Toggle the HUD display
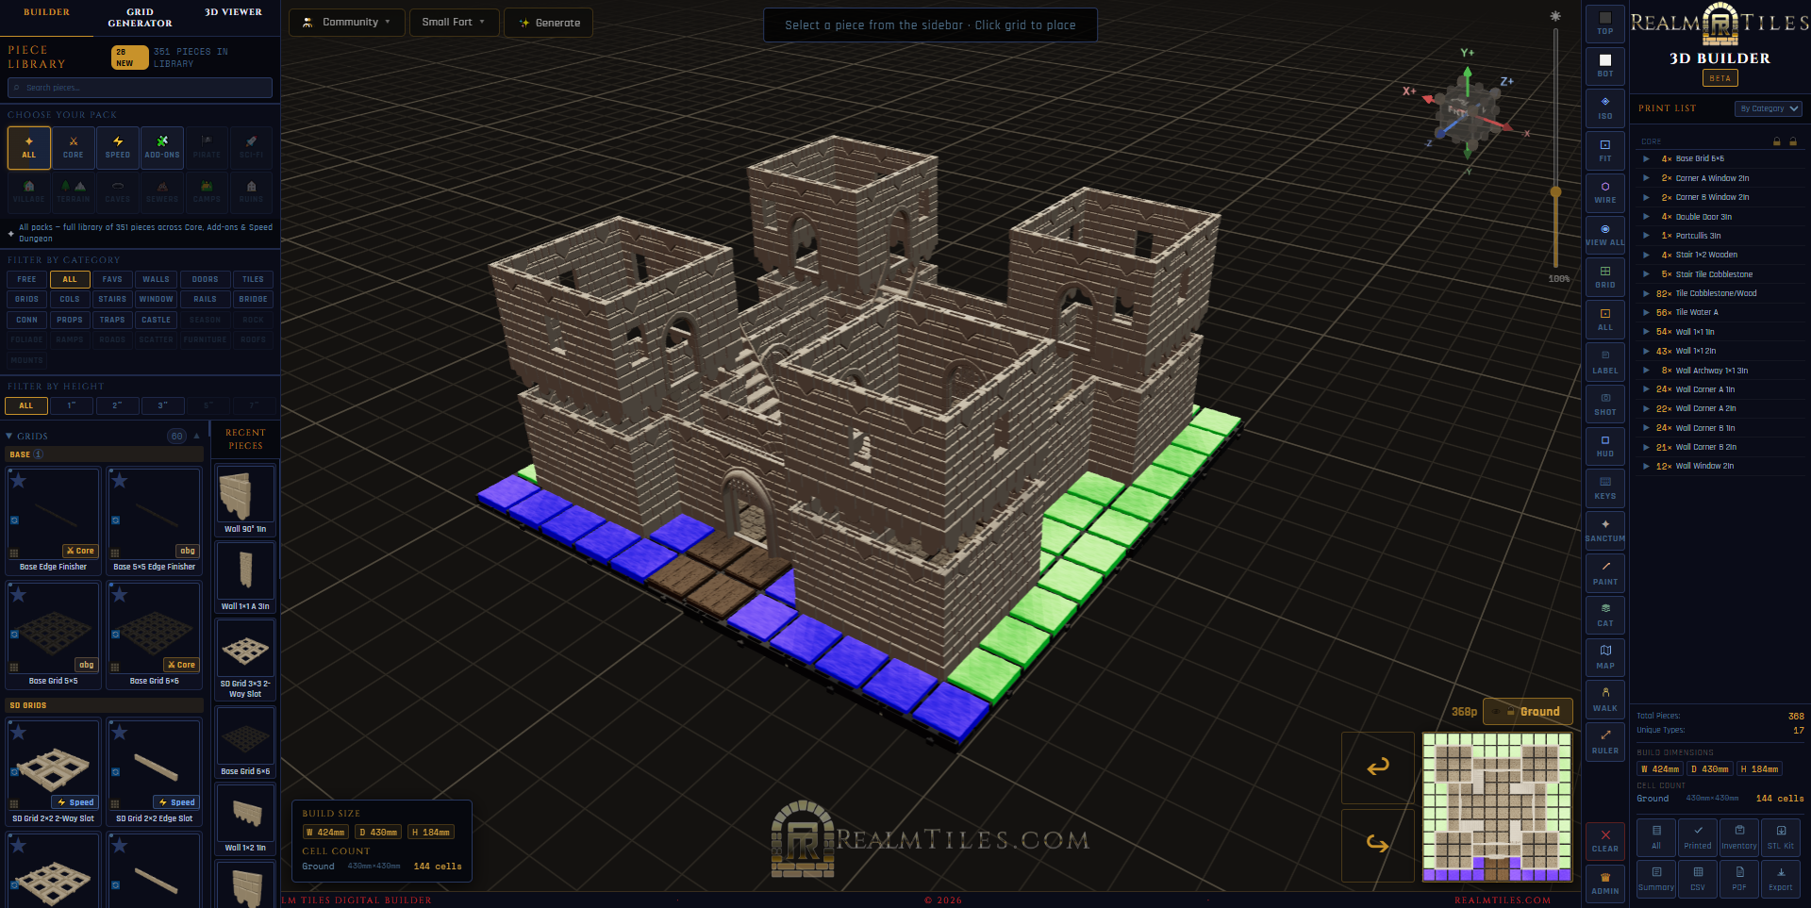Viewport: 1811px width, 908px height. pos(1604,446)
